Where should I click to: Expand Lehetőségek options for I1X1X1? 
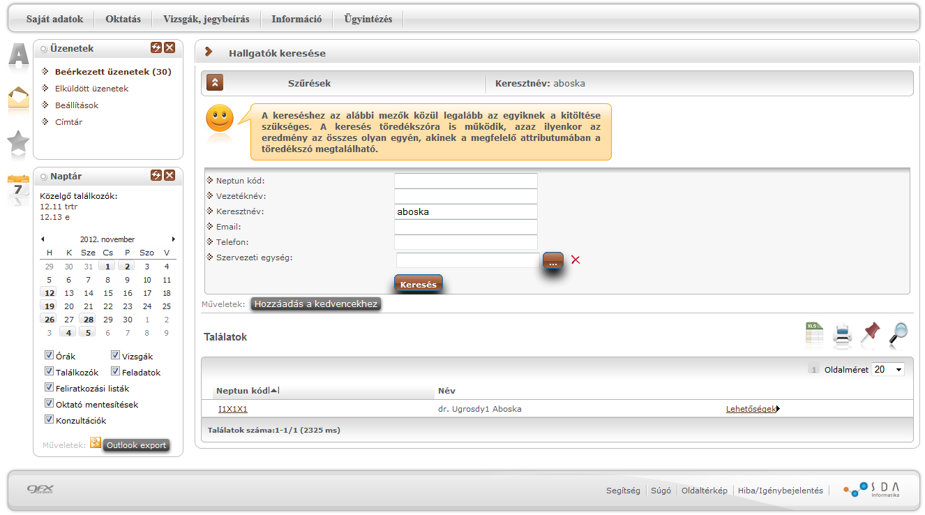(x=753, y=409)
